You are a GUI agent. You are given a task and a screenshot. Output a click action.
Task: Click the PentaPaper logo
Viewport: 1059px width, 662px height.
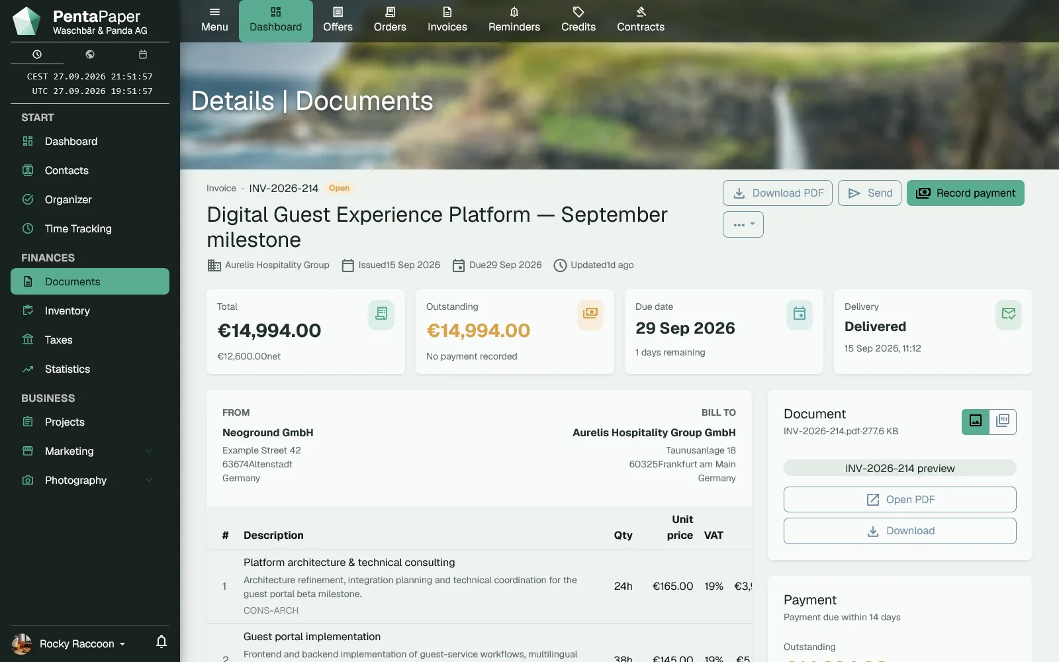[x=26, y=21]
